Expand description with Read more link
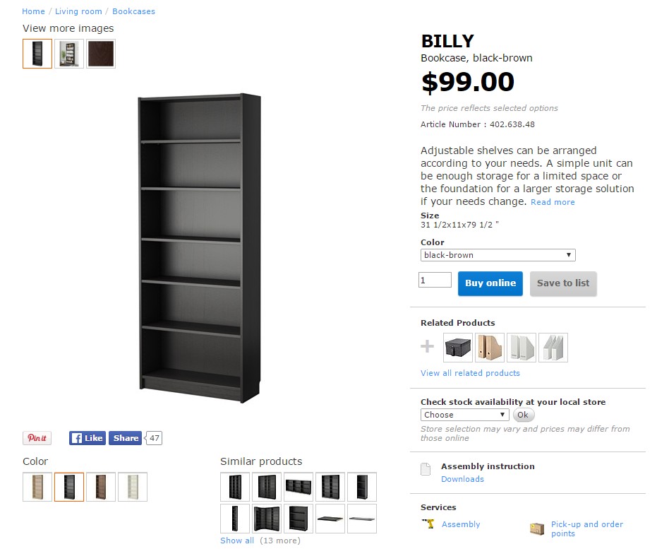 (553, 202)
